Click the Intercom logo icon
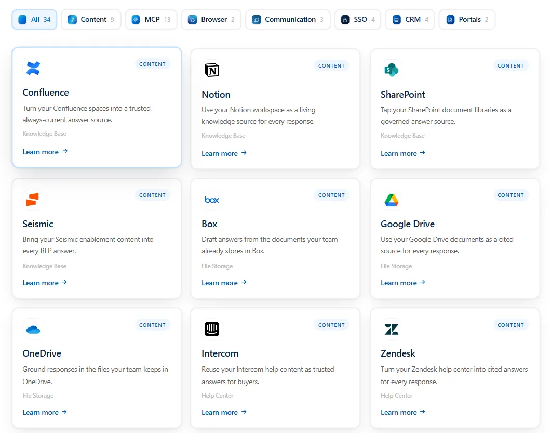 (x=212, y=329)
